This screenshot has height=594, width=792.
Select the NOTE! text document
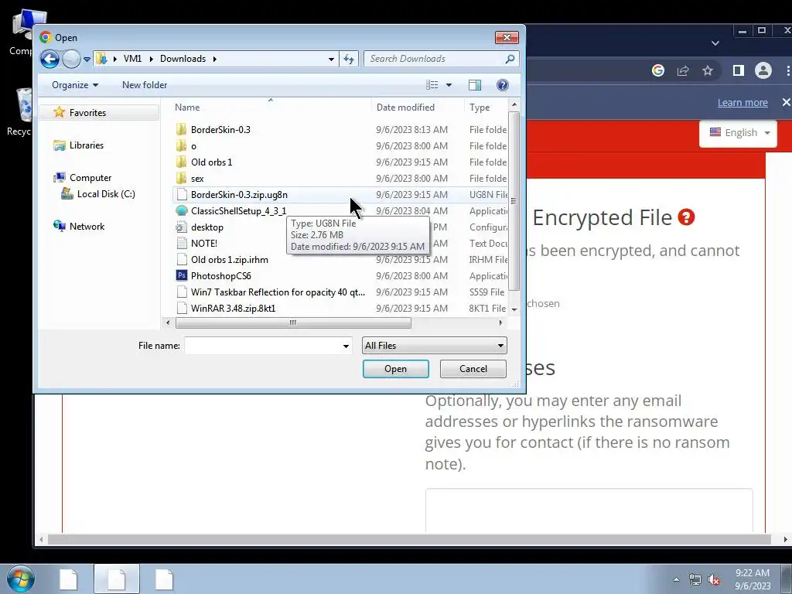point(204,244)
